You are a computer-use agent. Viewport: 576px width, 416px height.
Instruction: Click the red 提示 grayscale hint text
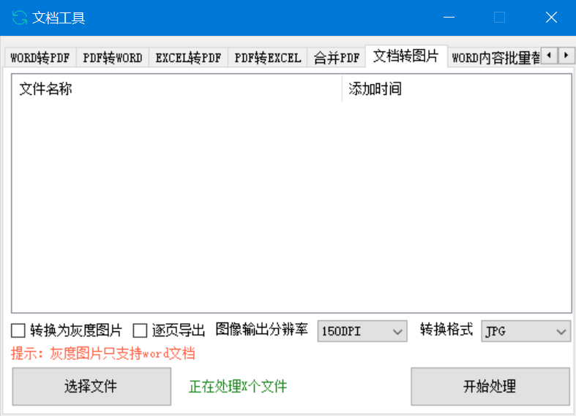103,354
